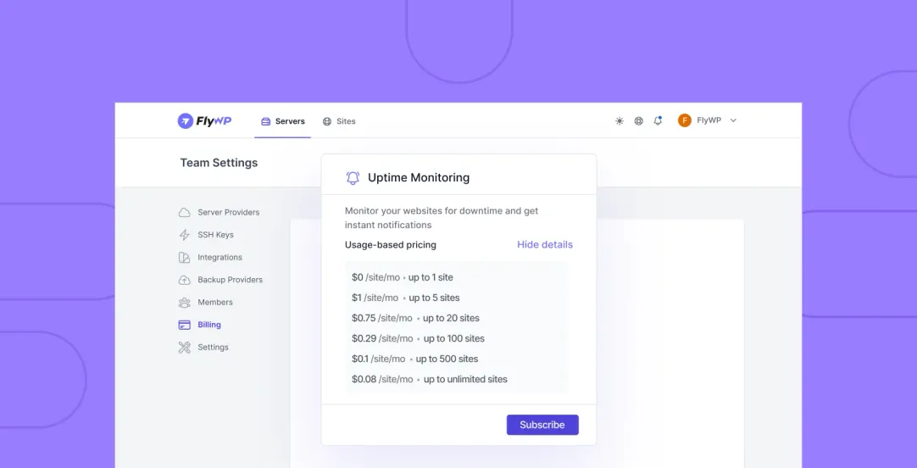Click the FlyWP team name
The image size is (917, 468).
709,120
